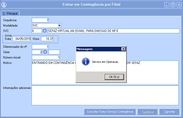Click the Número inicial field

point(46,57)
